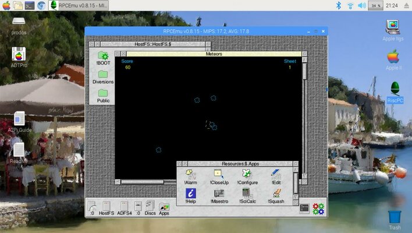Click the Resources:$.Apps title bar

[240, 164]
